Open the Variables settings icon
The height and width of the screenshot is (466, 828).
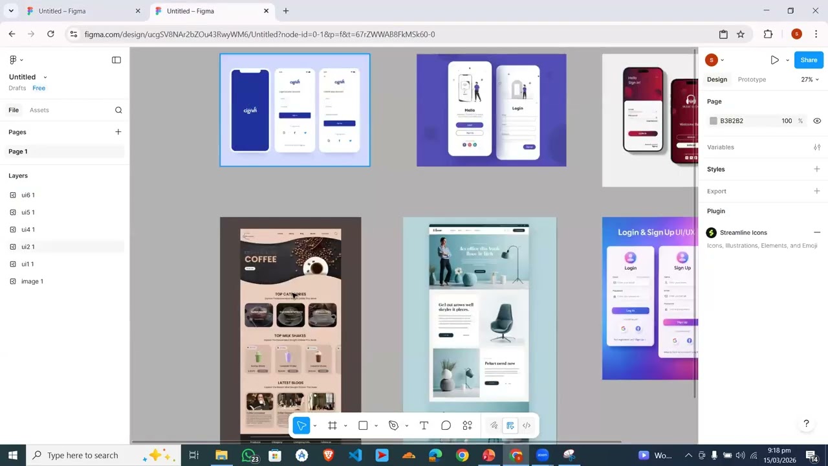click(x=817, y=147)
